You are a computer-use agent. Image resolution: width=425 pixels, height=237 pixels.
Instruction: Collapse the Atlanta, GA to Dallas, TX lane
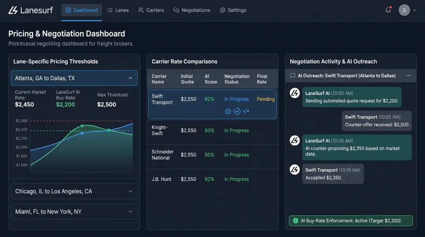(74, 78)
